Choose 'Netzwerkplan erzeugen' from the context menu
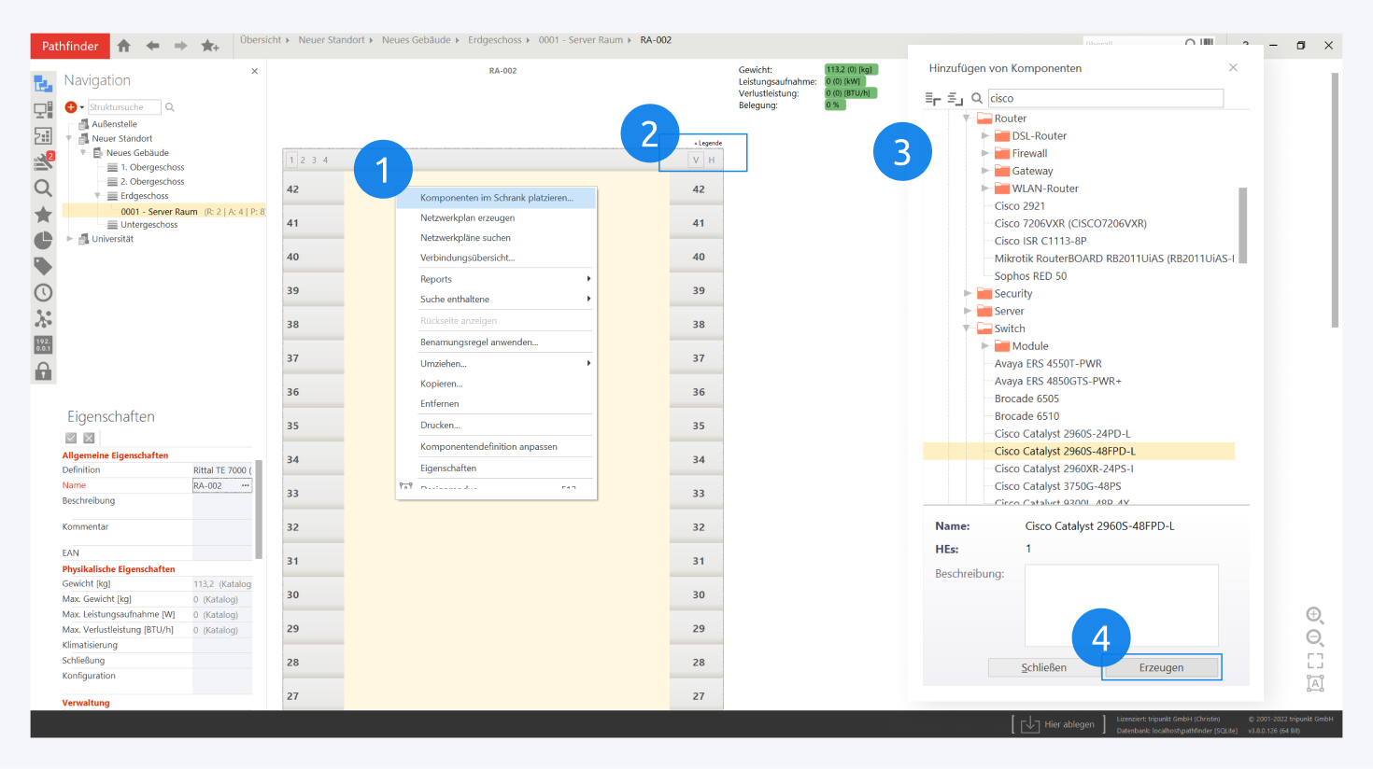 pos(467,217)
